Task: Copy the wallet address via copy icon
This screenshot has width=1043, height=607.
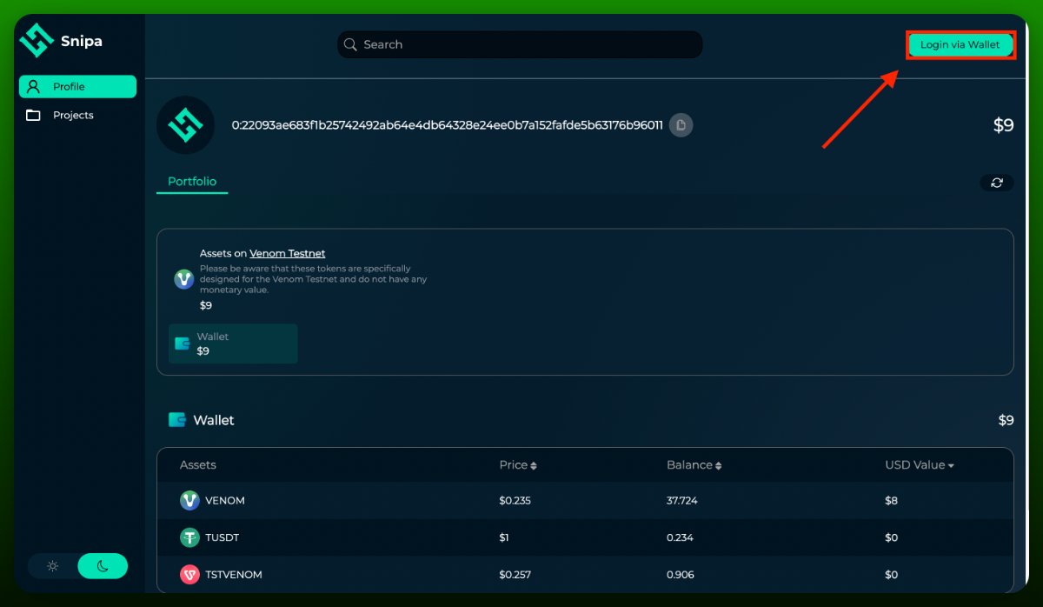Action: click(x=681, y=125)
